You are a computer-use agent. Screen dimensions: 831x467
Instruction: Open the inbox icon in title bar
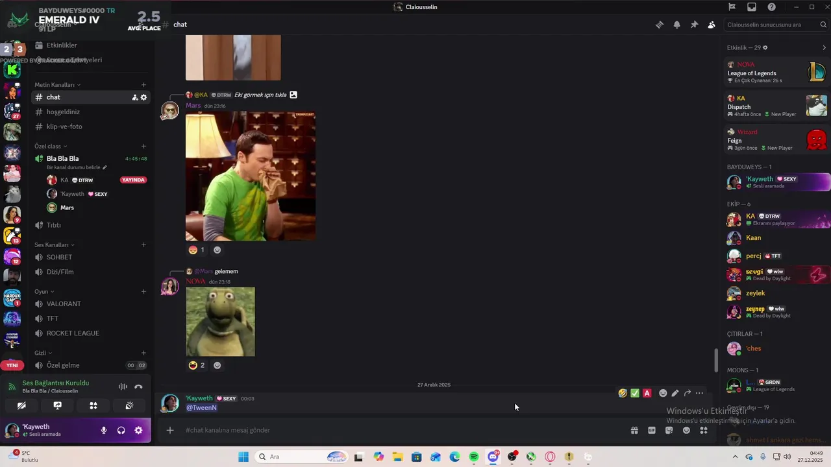click(752, 7)
